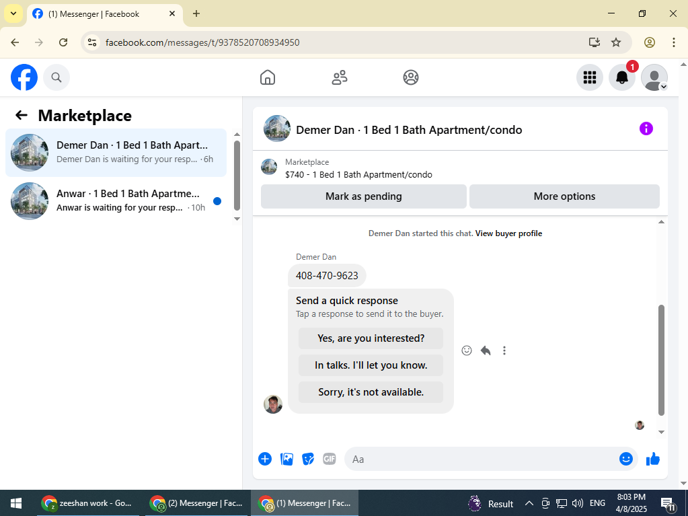Open the notifications bell
Viewport: 688px width, 516px height.
[x=621, y=77]
